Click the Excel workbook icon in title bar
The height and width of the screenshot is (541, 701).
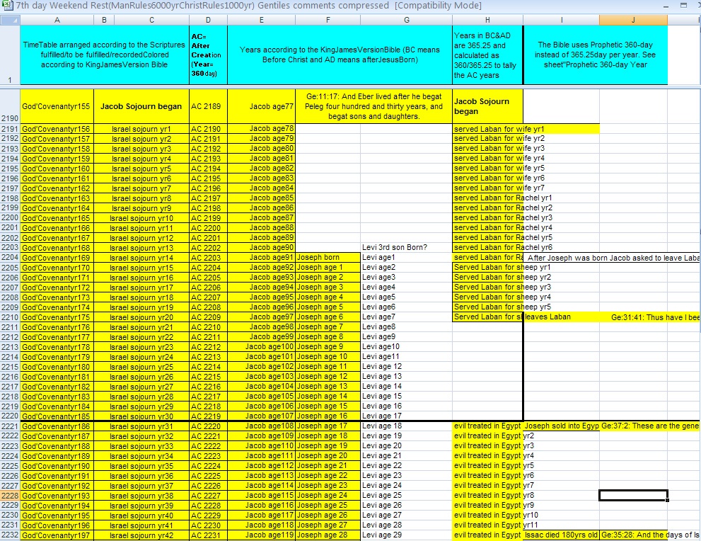tap(7, 6)
